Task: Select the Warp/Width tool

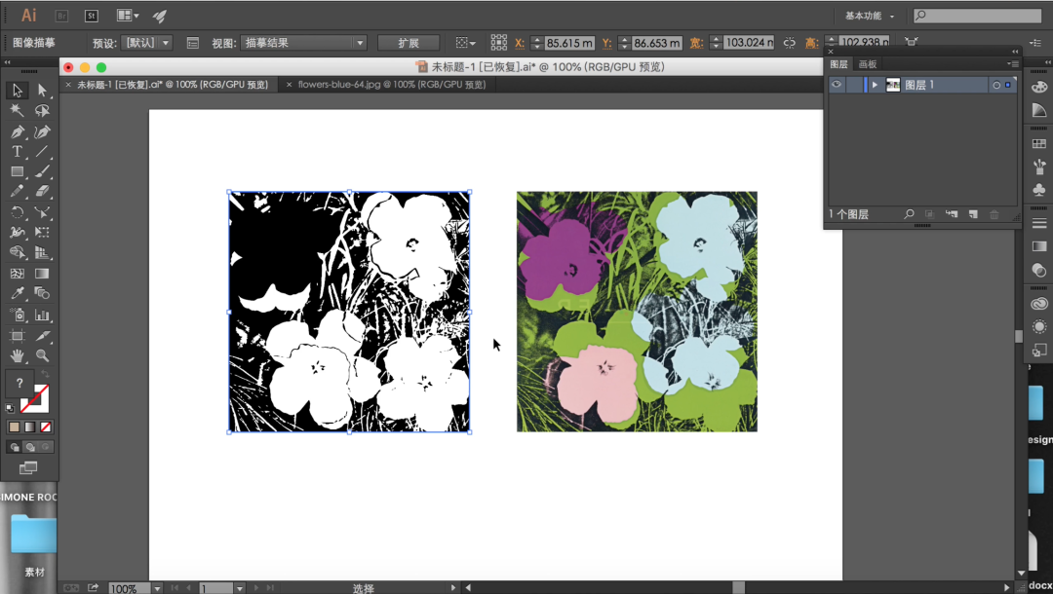Action: (17, 232)
